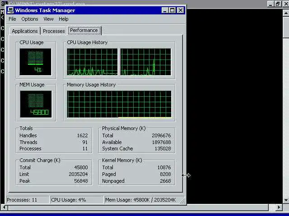Viewport: 289px width, 216px height.
Task: Maximize the Windows Task Manager window
Action: (172, 10)
